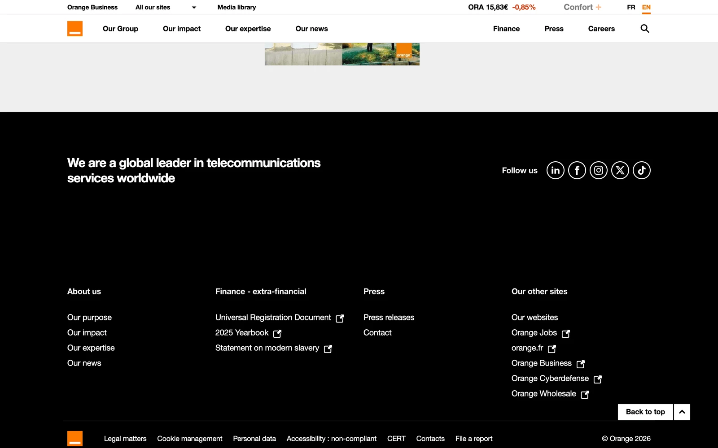
Task: Open Our purpose footer link
Action: (x=89, y=317)
